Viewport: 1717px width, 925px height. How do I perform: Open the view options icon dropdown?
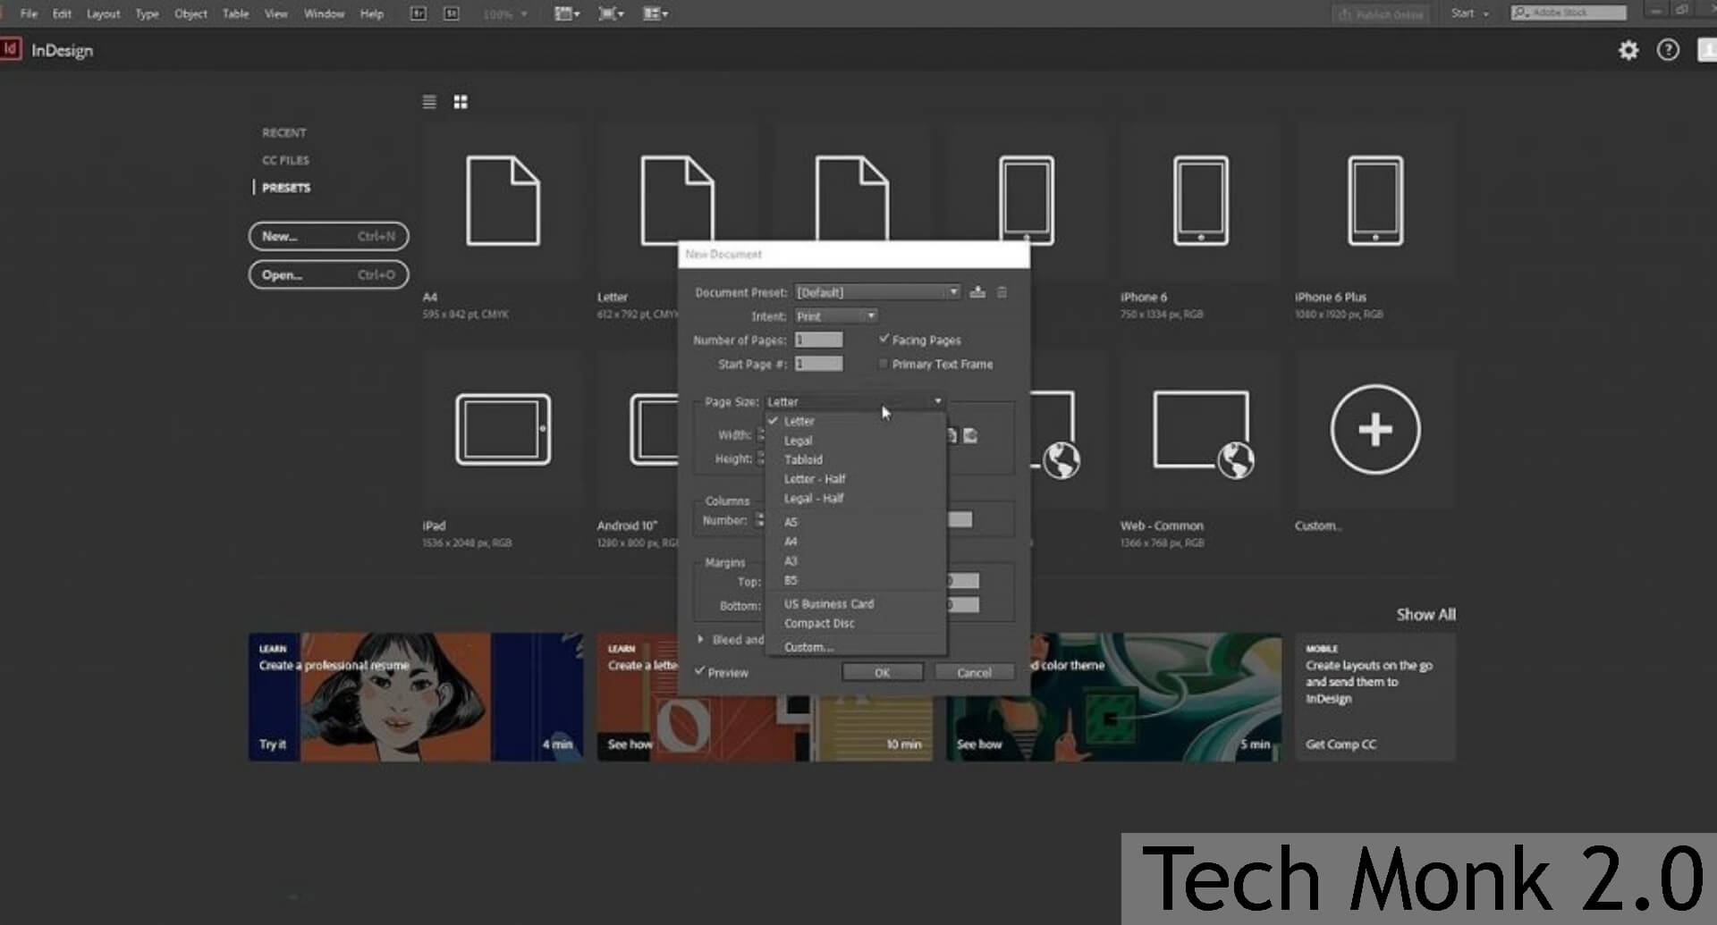[x=567, y=13]
